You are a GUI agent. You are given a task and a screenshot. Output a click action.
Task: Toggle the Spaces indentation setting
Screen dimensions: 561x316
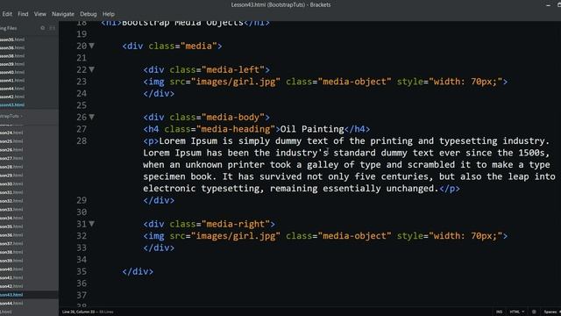pyautogui.click(x=551, y=312)
